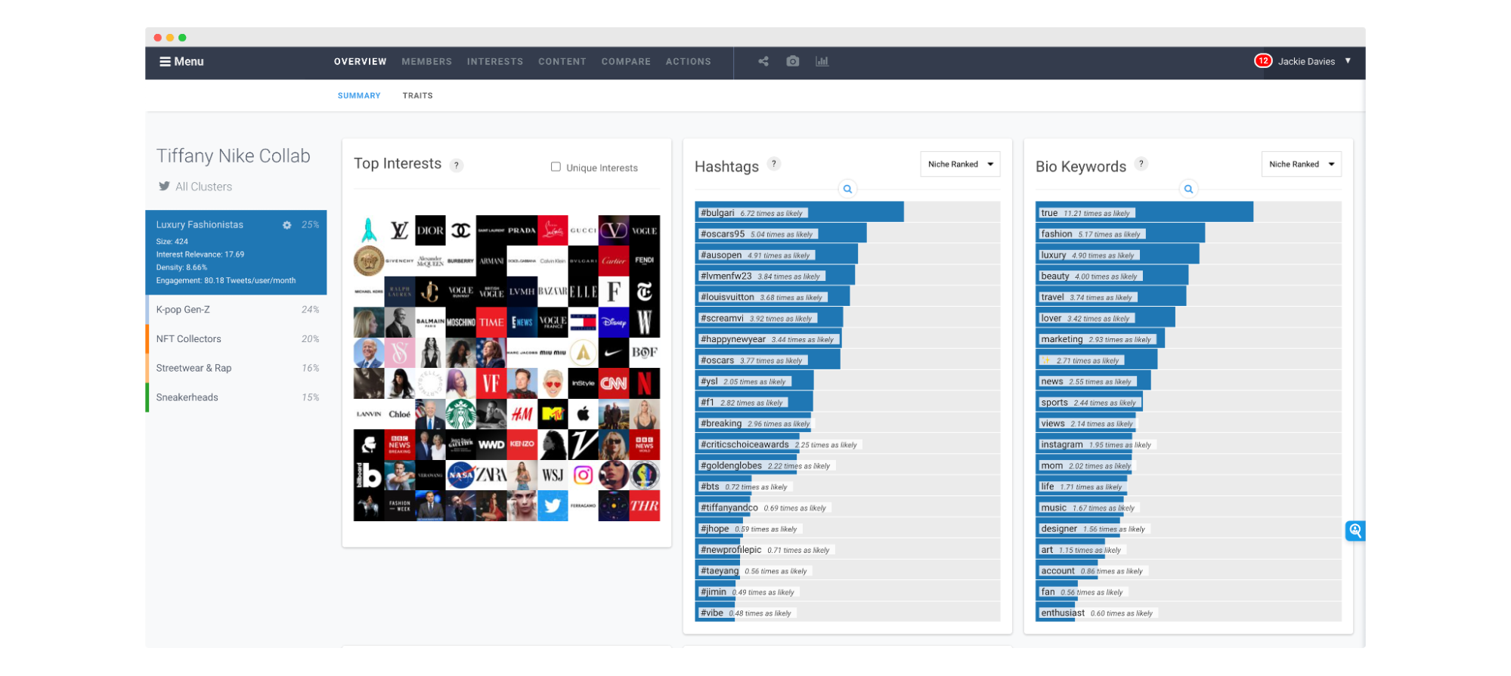
Task: Select the Traits sub-tab
Action: click(417, 96)
